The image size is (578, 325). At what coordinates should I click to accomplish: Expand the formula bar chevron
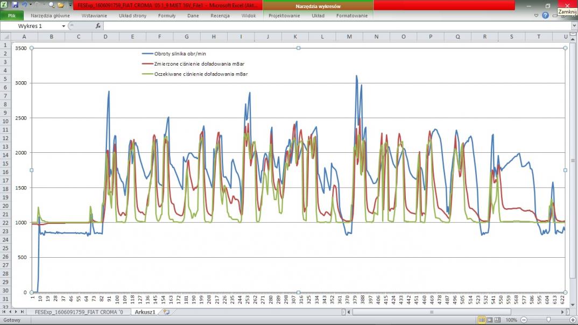(x=574, y=26)
